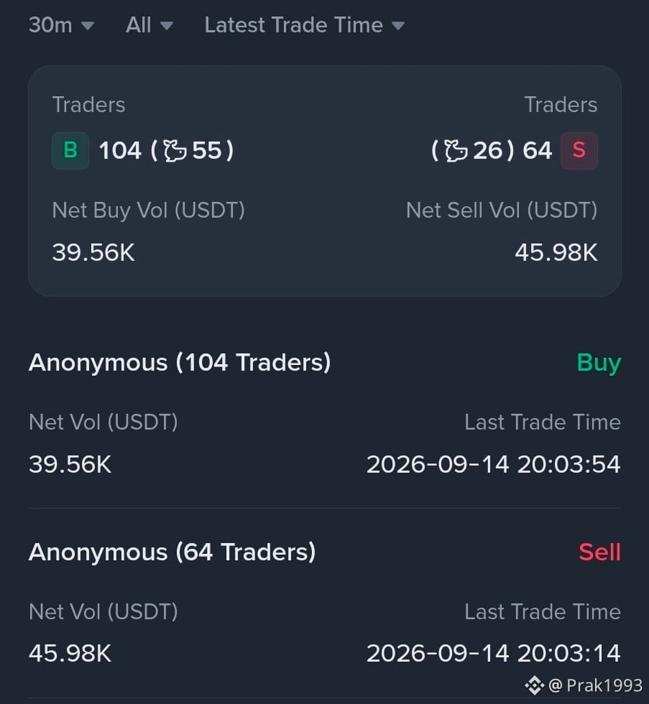Click the Binance logo in watermark

pyautogui.click(x=535, y=685)
